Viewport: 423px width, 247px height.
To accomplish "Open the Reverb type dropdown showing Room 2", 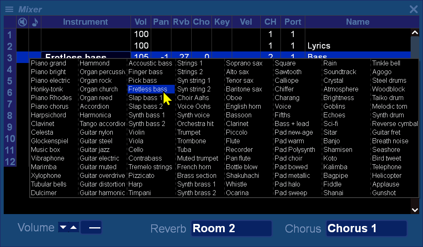I will (231, 228).
